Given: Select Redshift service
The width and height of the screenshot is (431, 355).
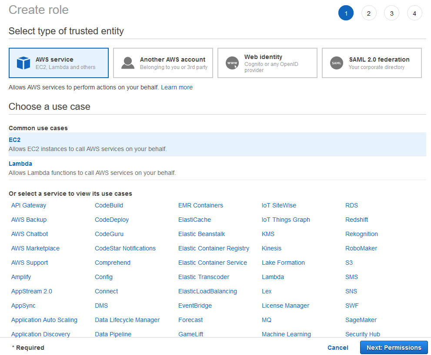Looking at the screenshot, I should [357, 220].
